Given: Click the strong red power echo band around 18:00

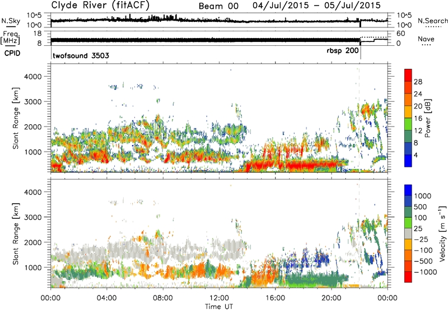Looking at the screenshot, I should tap(311, 165).
